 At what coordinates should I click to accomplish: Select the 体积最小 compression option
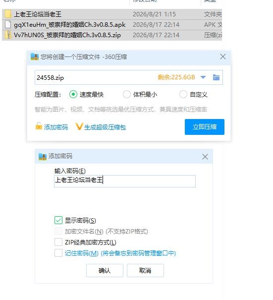click(x=126, y=94)
